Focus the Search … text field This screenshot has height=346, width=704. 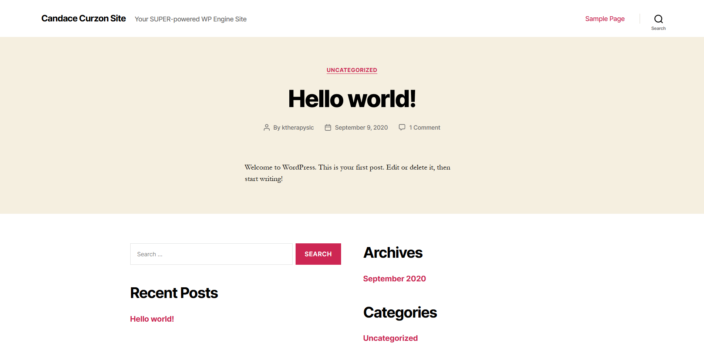click(x=211, y=254)
